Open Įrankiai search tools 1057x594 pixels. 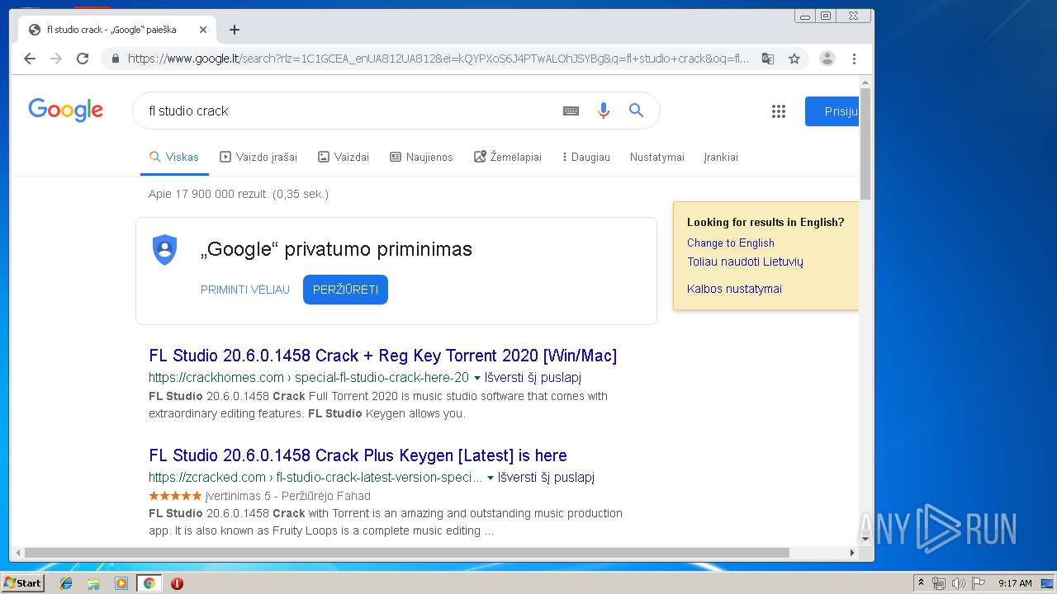click(721, 157)
